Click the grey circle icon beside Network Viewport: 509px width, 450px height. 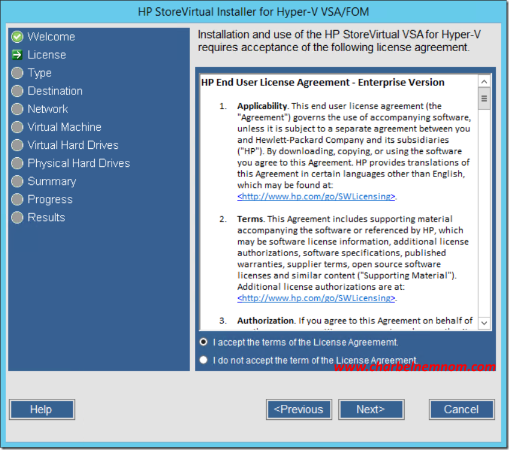(x=17, y=109)
